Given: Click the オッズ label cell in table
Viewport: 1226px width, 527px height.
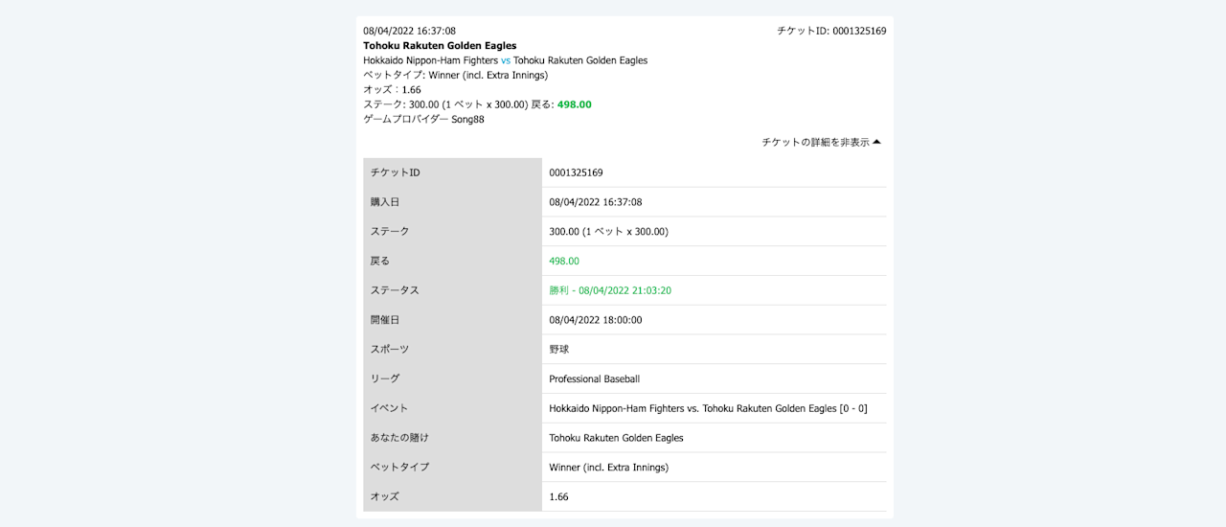Looking at the screenshot, I should pos(452,497).
